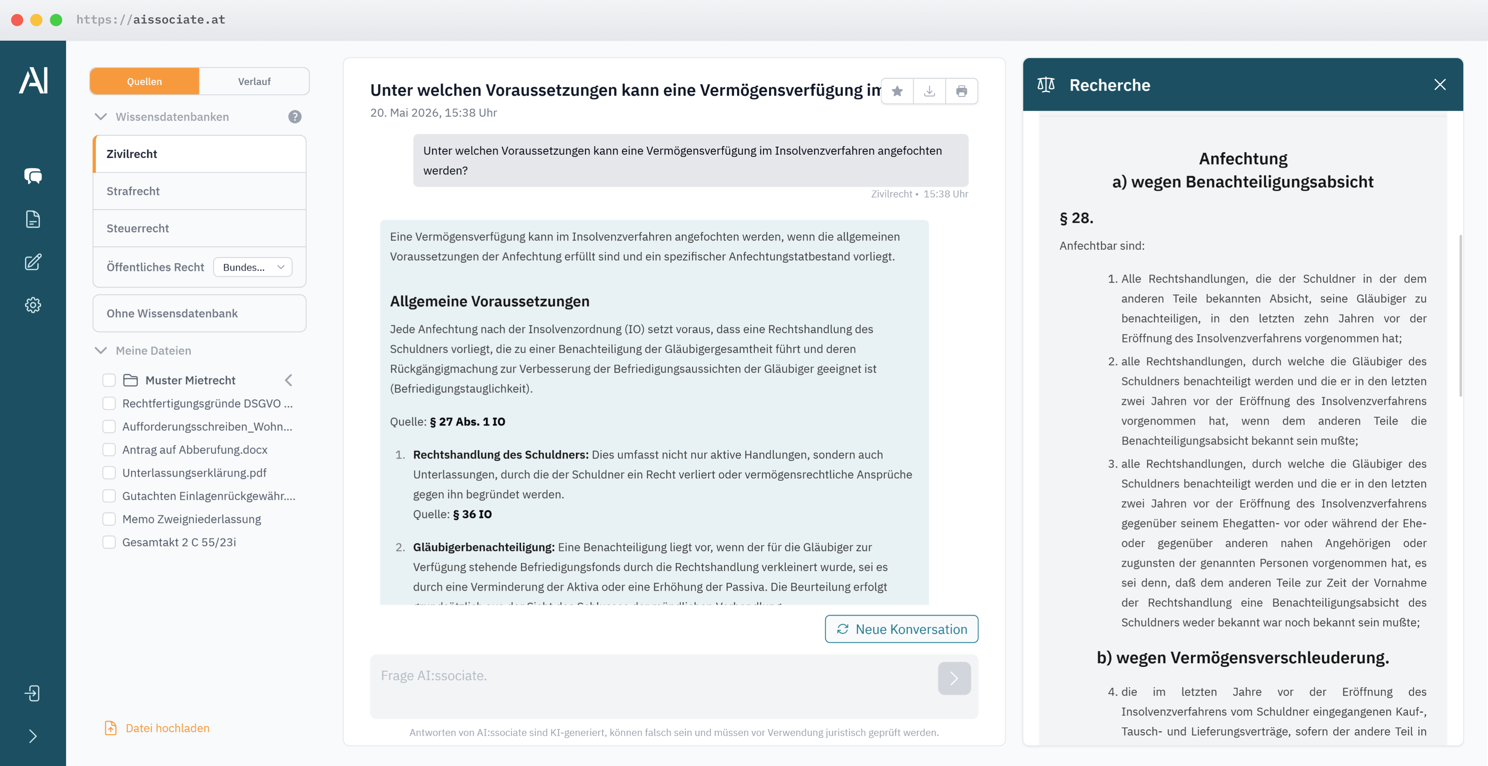Click Allgemeine Voraussetzungen heading
Viewport: 1488px width, 766px height.
point(489,301)
